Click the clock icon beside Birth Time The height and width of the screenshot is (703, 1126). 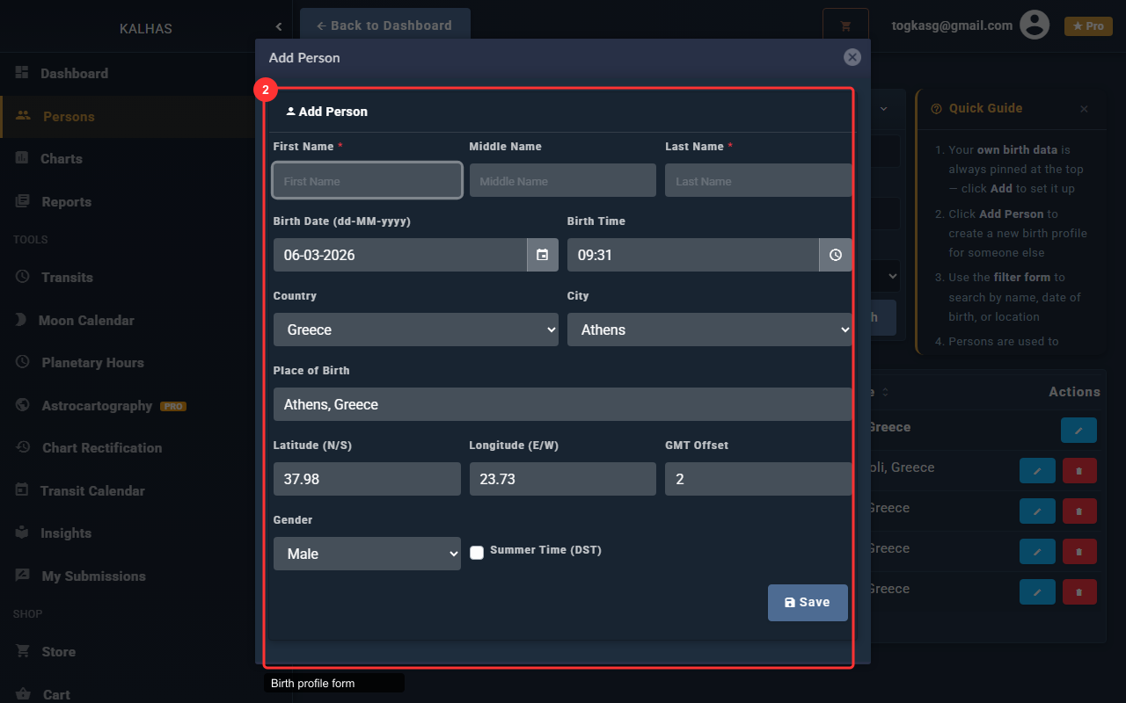(835, 255)
